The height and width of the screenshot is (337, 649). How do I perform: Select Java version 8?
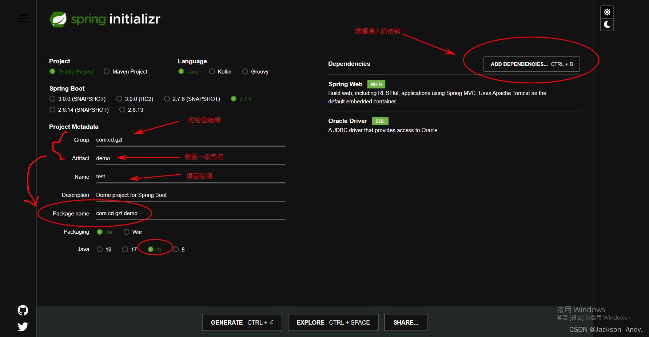tap(179, 250)
